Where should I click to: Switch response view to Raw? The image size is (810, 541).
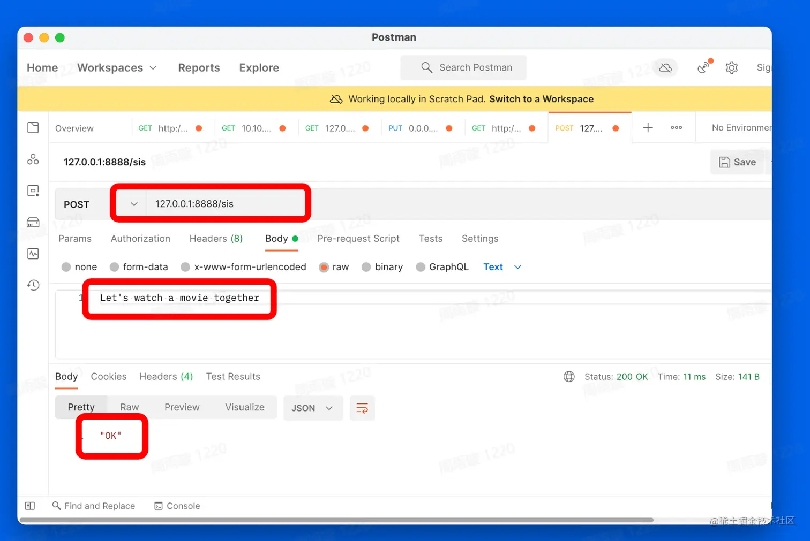(x=130, y=407)
